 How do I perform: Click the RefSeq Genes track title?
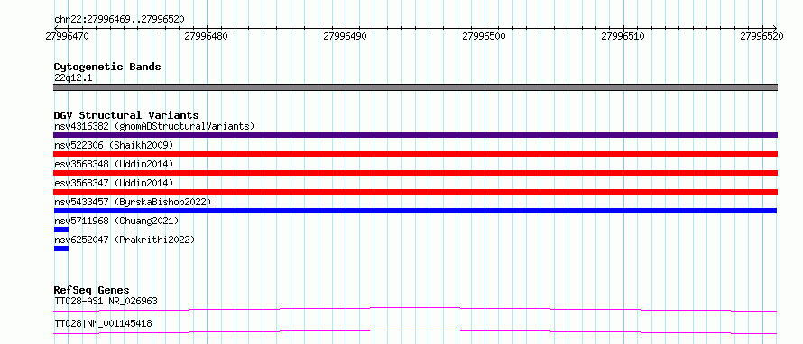[x=92, y=290]
